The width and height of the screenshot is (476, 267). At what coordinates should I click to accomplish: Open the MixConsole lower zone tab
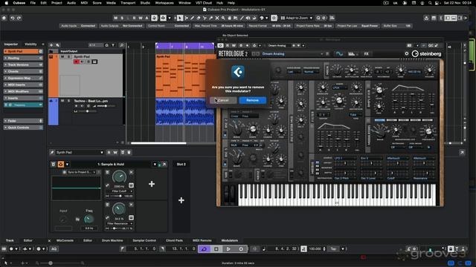click(65, 240)
